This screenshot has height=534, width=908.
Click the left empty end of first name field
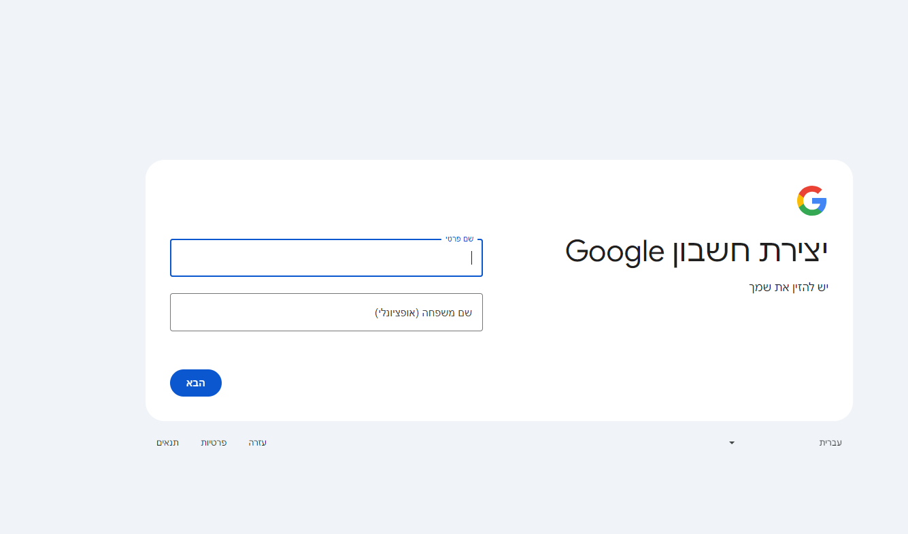click(204, 258)
